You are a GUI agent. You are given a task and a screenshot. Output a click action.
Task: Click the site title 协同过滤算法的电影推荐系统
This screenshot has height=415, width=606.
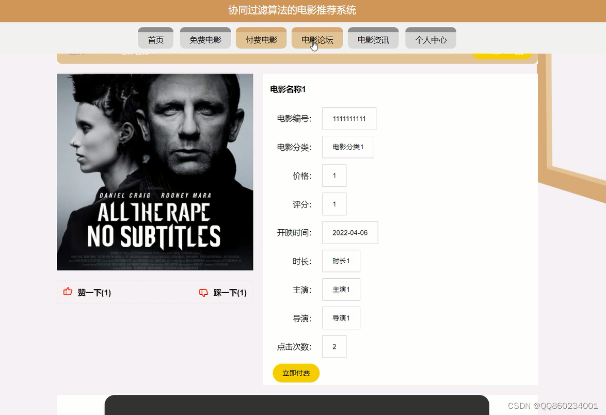point(292,10)
